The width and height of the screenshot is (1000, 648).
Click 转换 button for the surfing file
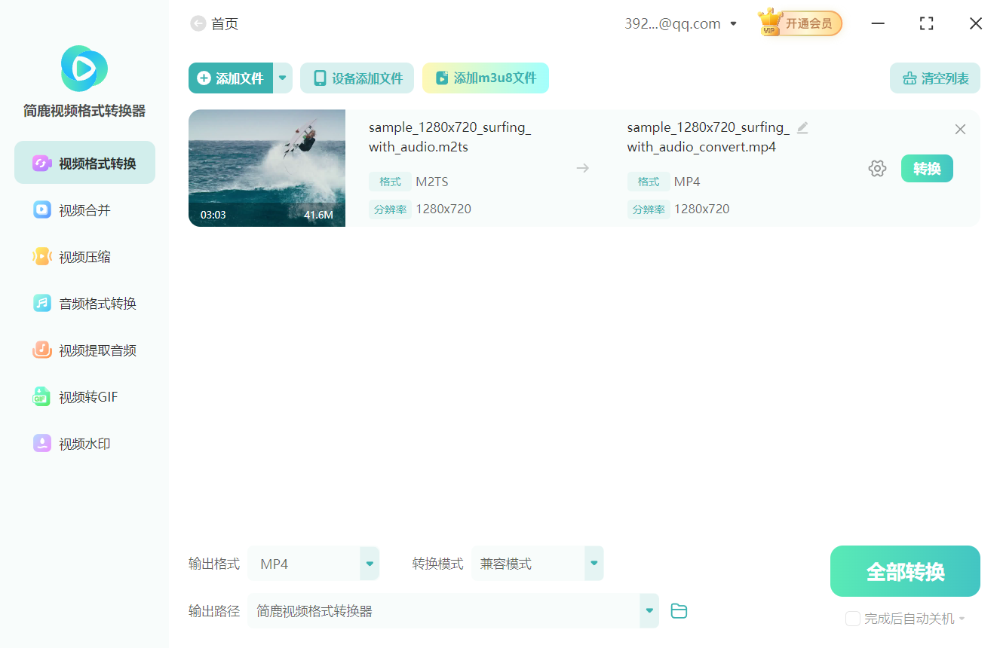[927, 169]
